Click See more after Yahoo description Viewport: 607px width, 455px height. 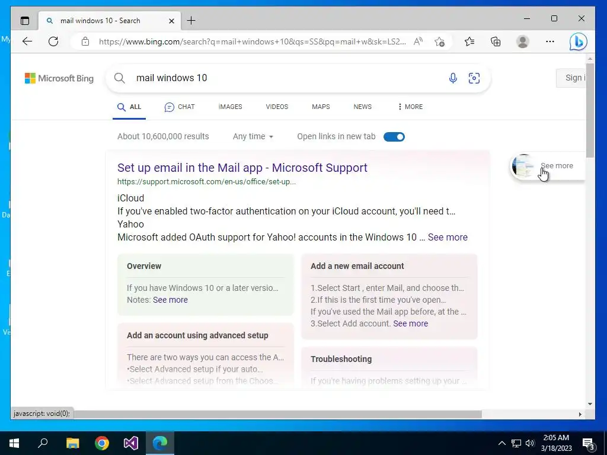pyautogui.click(x=448, y=237)
